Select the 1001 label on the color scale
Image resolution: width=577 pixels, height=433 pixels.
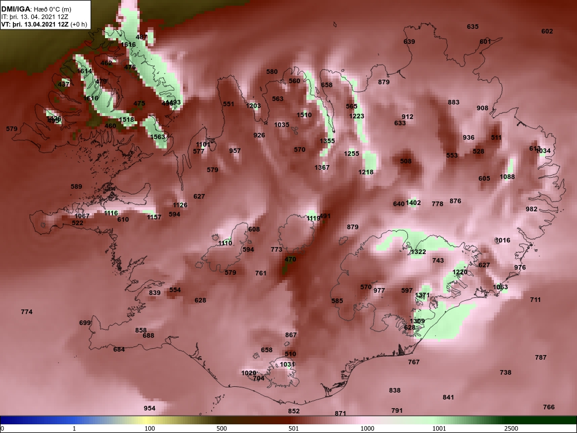click(439, 428)
